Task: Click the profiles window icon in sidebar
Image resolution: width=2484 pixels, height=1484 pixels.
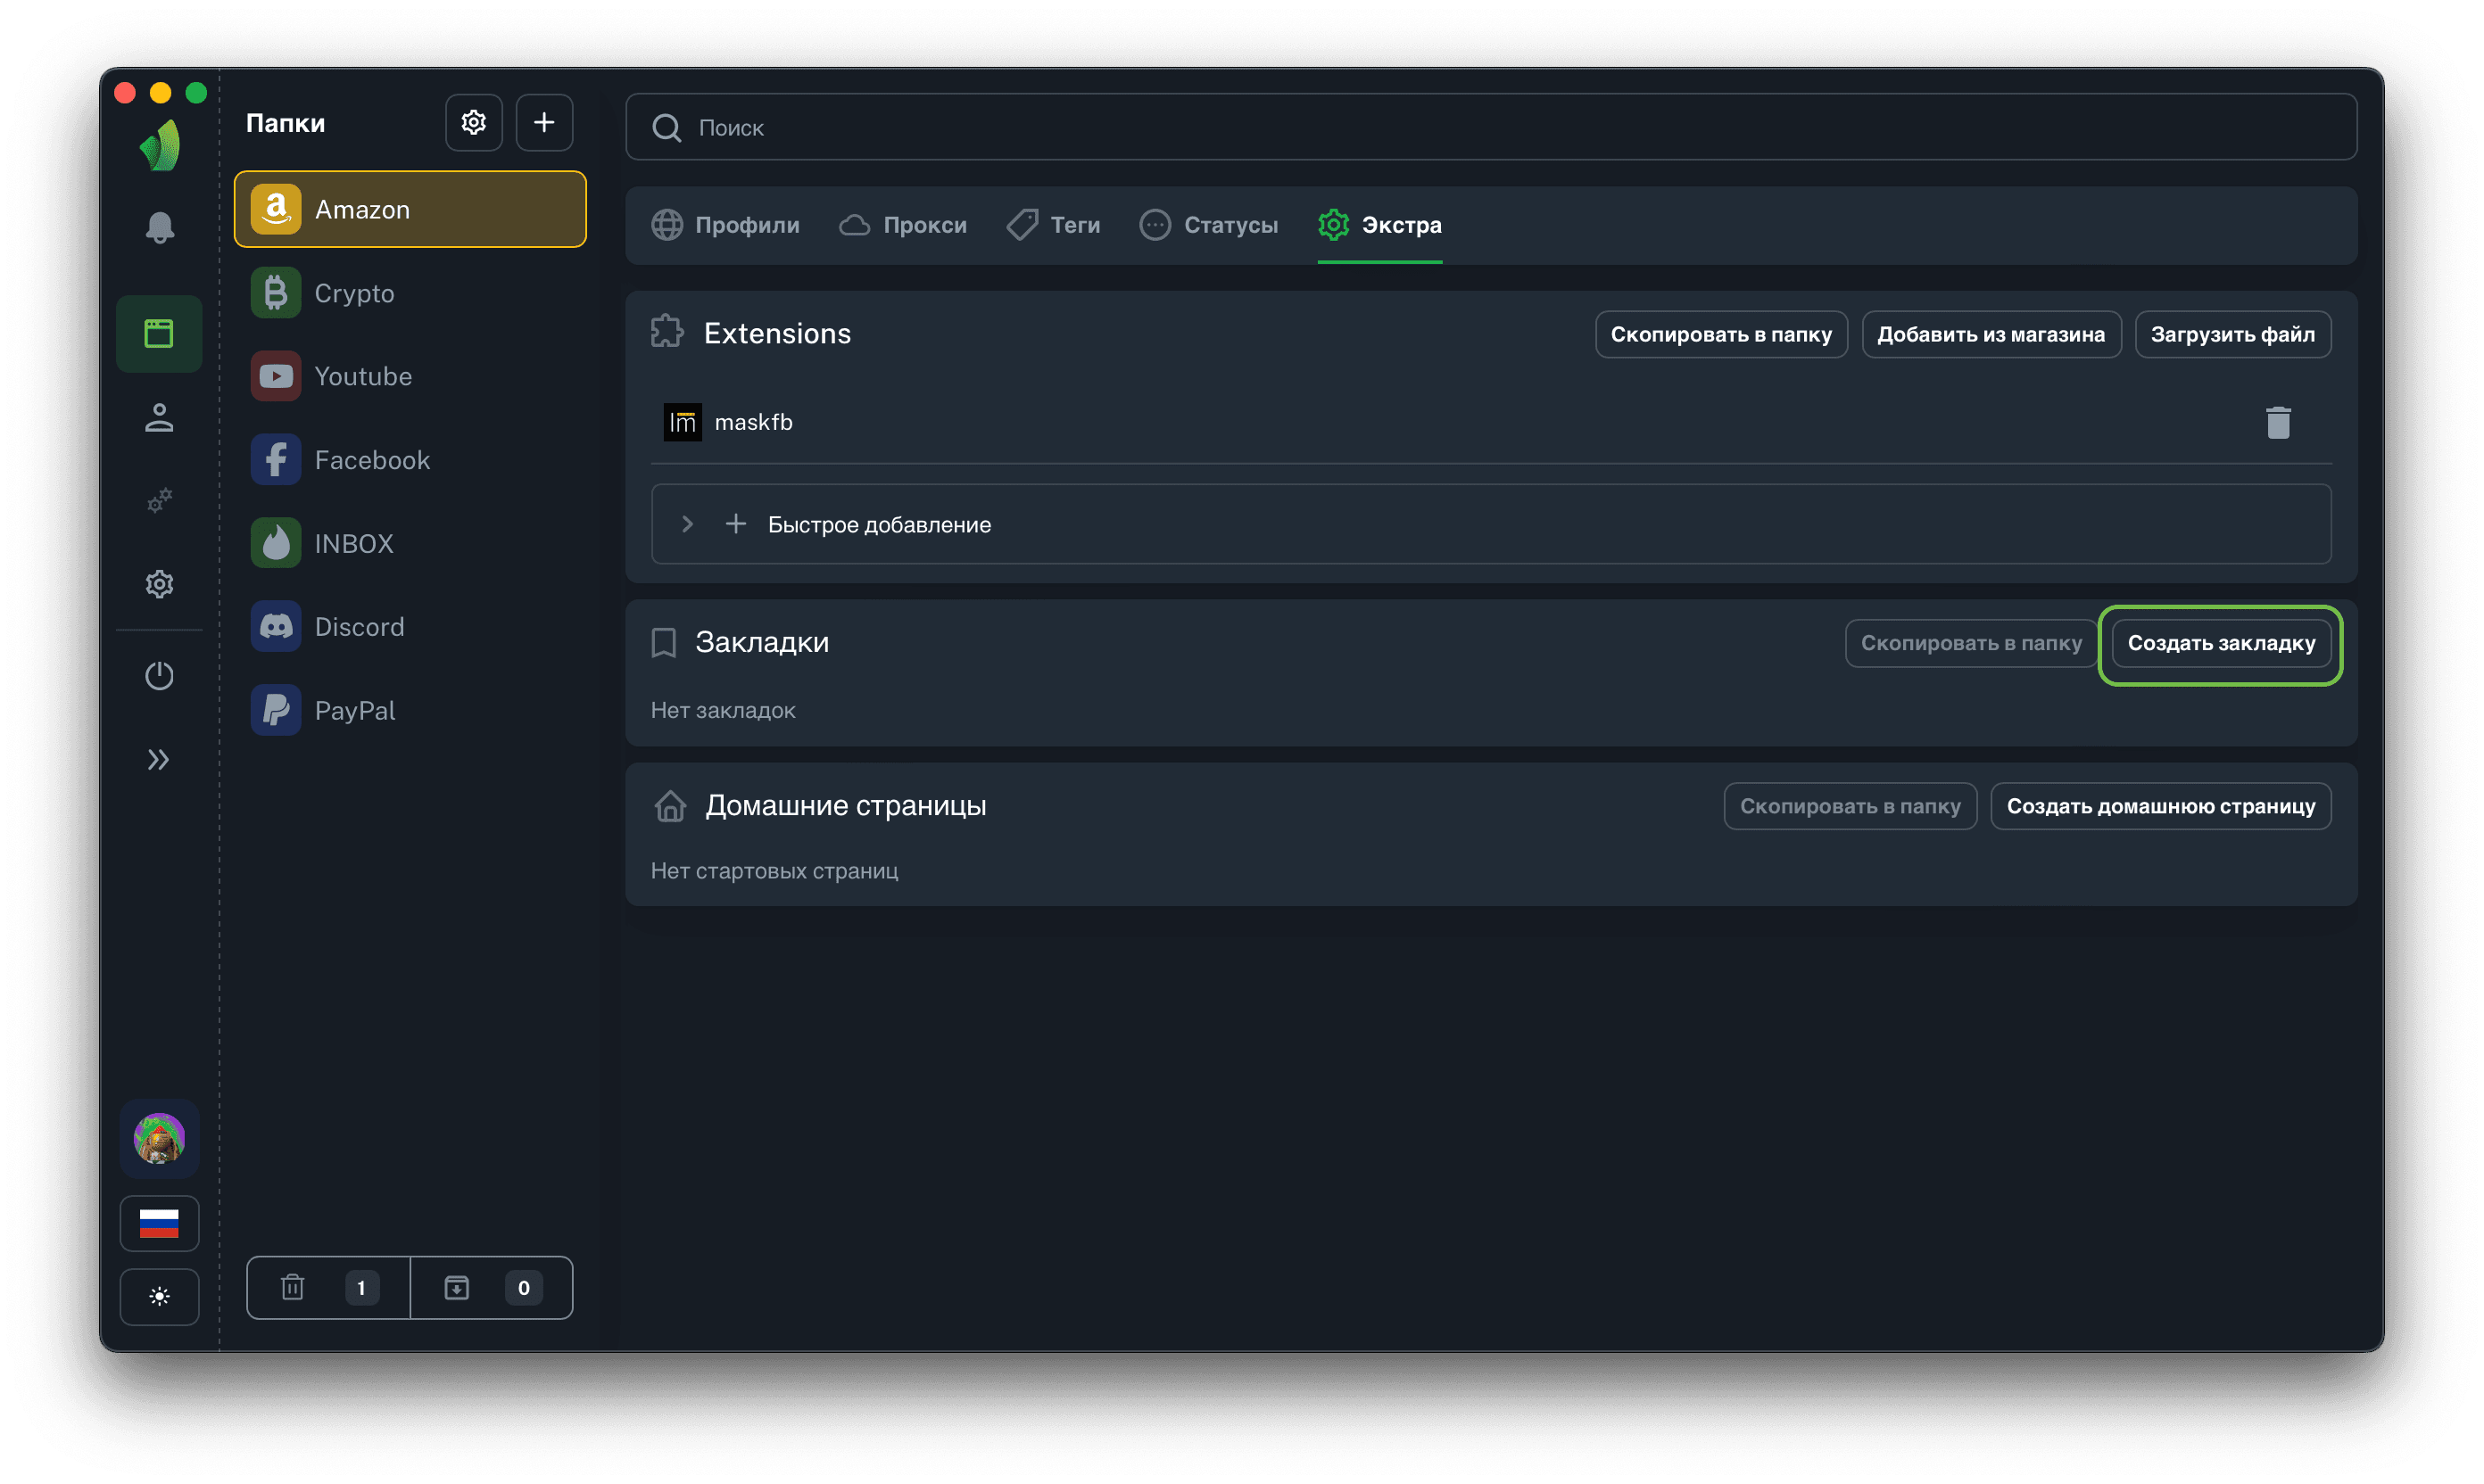Action: click(x=159, y=334)
